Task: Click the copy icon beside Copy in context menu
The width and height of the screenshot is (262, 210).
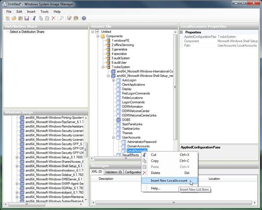Action: [x=144, y=161]
